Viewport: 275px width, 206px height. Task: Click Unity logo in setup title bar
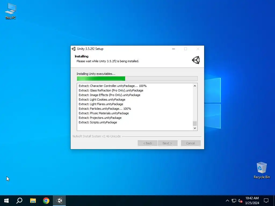tap(74, 49)
